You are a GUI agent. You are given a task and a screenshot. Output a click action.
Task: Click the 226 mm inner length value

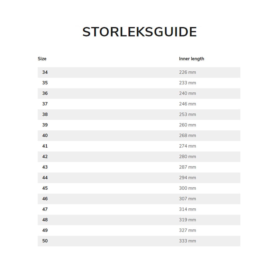(x=187, y=72)
